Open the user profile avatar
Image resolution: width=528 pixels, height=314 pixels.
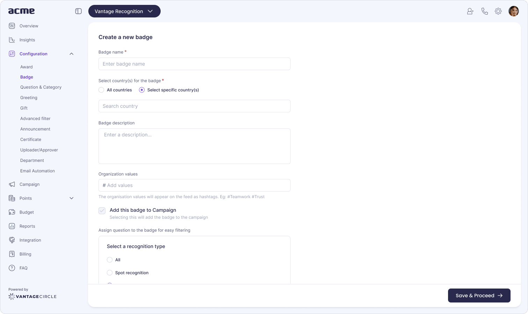tap(514, 11)
